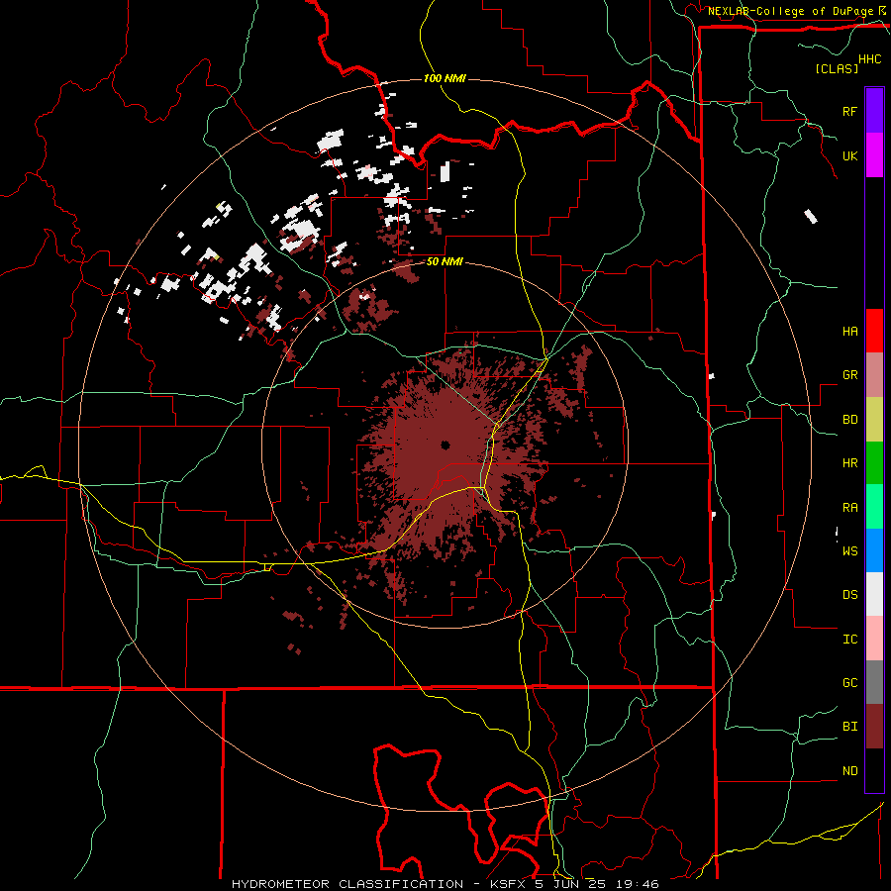Select the "IC" legend label
Screen dimensions: 891x891
point(849,640)
